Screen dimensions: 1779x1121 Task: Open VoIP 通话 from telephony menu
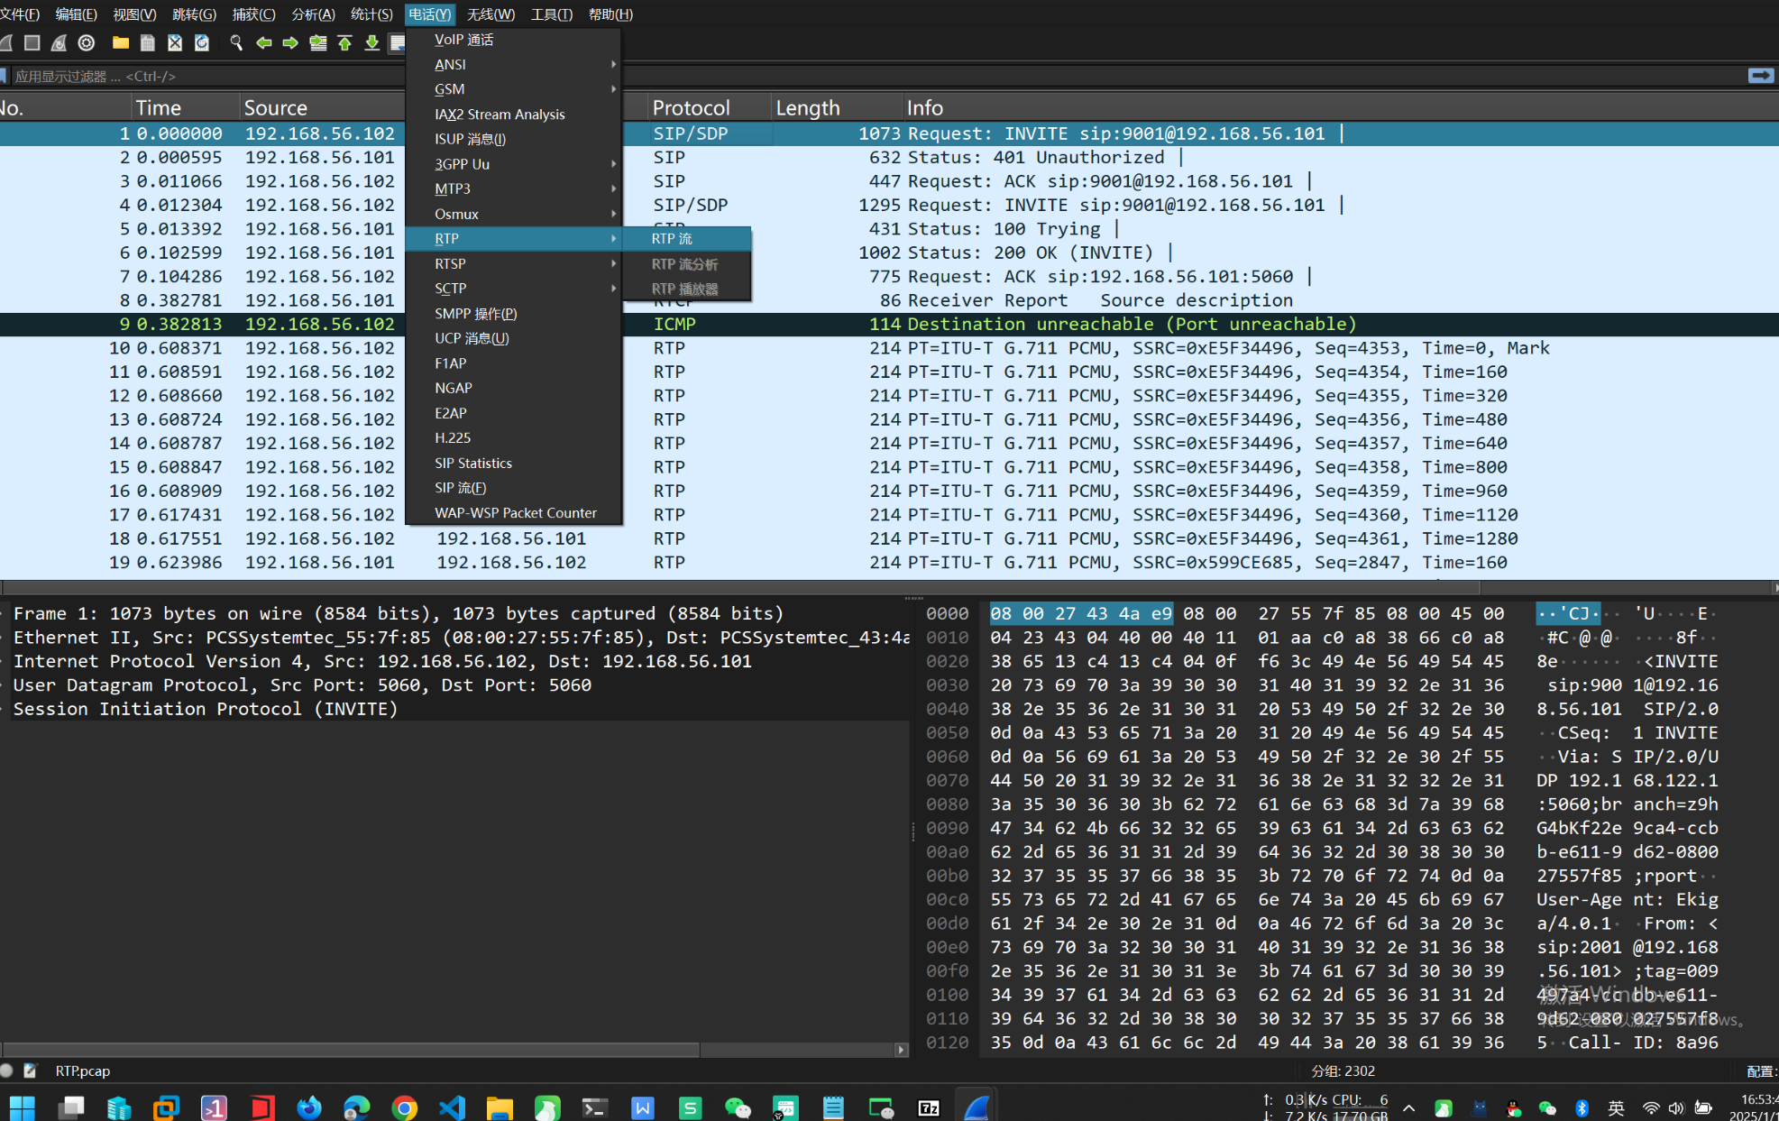click(463, 40)
